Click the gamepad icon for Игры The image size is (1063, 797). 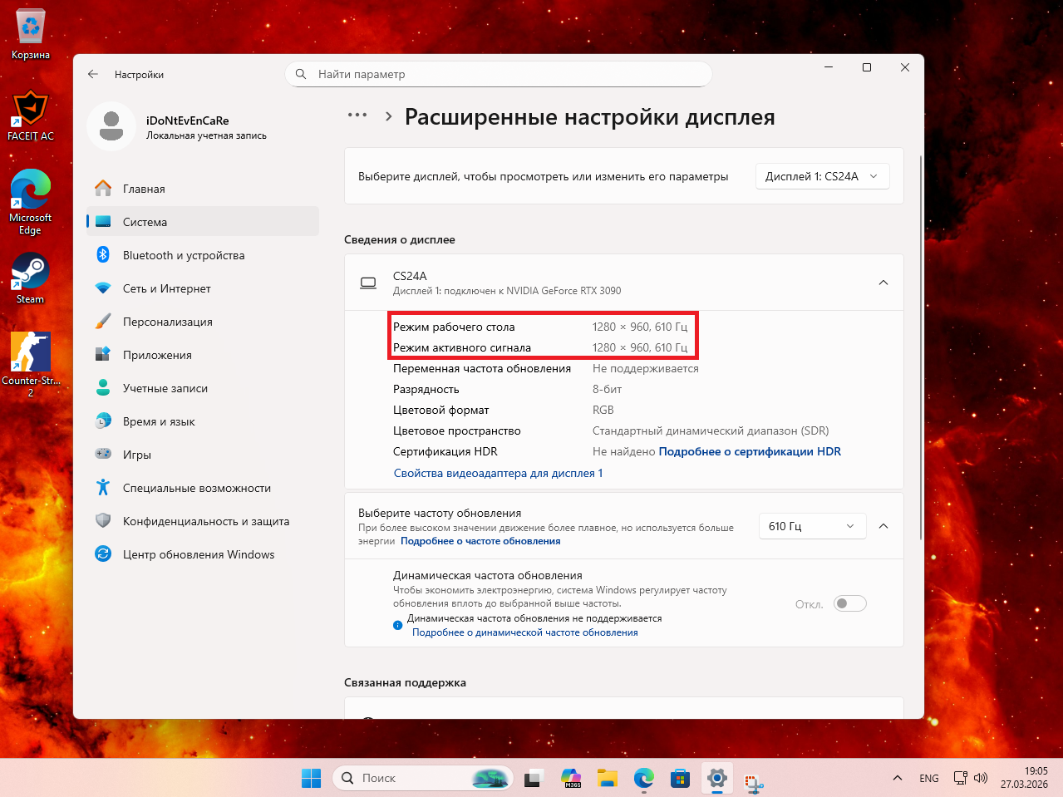click(x=103, y=455)
